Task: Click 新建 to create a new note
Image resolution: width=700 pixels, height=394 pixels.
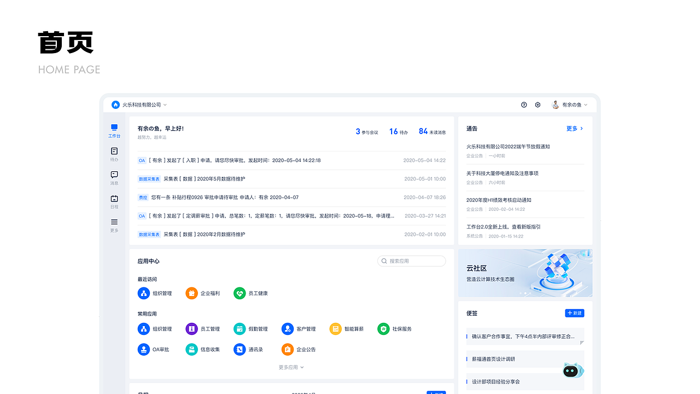Action: pyautogui.click(x=574, y=313)
